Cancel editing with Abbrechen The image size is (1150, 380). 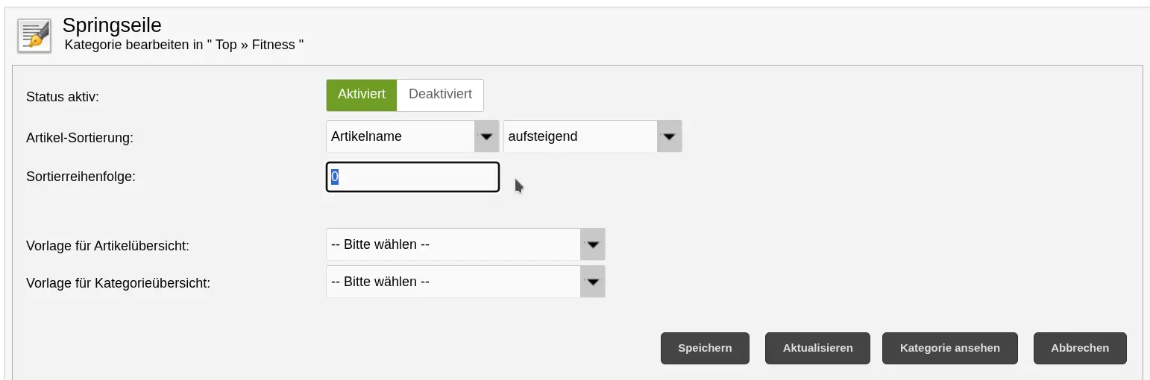1079,348
